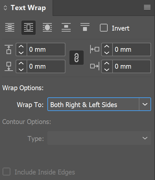Increase the left offset value
Image resolution: width=155 pixels, height=180 pixels.
click(x=107, y=47)
